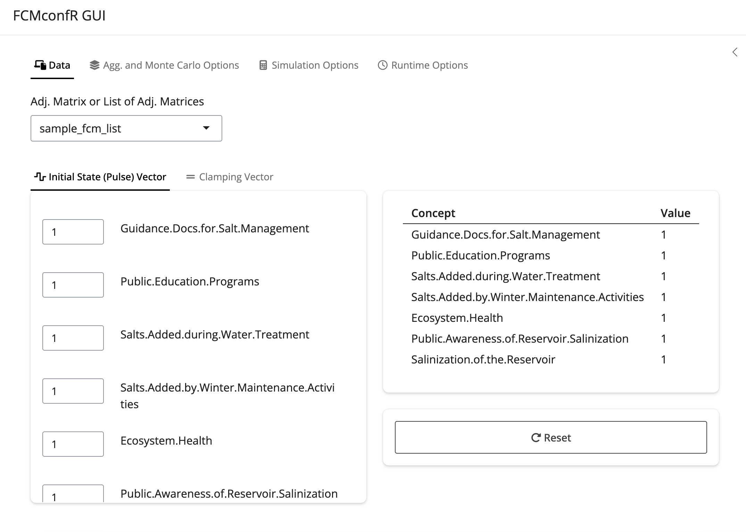Image resolution: width=746 pixels, height=532 pixels.
Task: Click the Adj. Matrix or List label
Action: pyautogui.click(x=117, y=101)
